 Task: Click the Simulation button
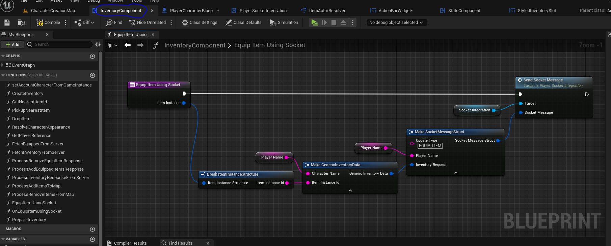click(x=284, y=23)
